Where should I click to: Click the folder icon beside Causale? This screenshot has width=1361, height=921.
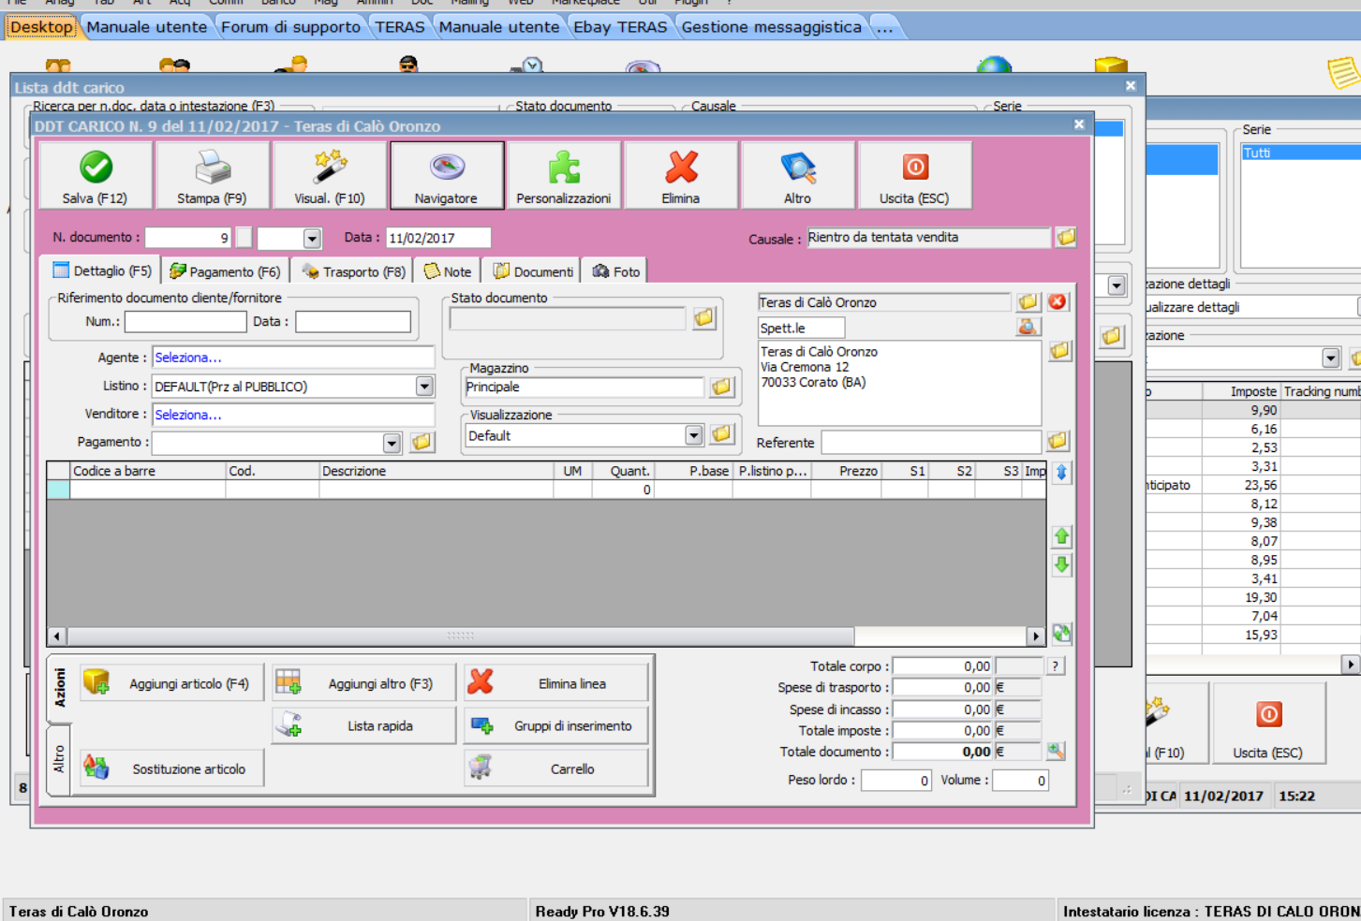click(x=1066, y=238)
